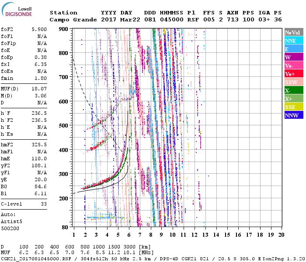Click the 045000 time value
This screenshot has width=306, height=262.
coord(172,20)
